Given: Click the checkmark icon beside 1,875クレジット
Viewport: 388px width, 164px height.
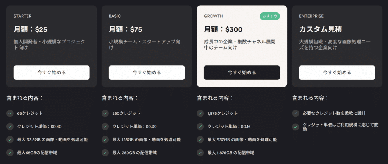Looking at the screenshot, I should coord(200,113).
